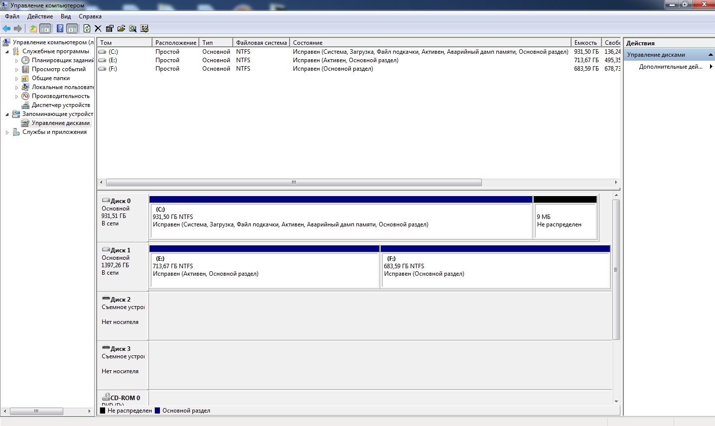Select Управление дисками in the tree

click(x=61, y=123)
